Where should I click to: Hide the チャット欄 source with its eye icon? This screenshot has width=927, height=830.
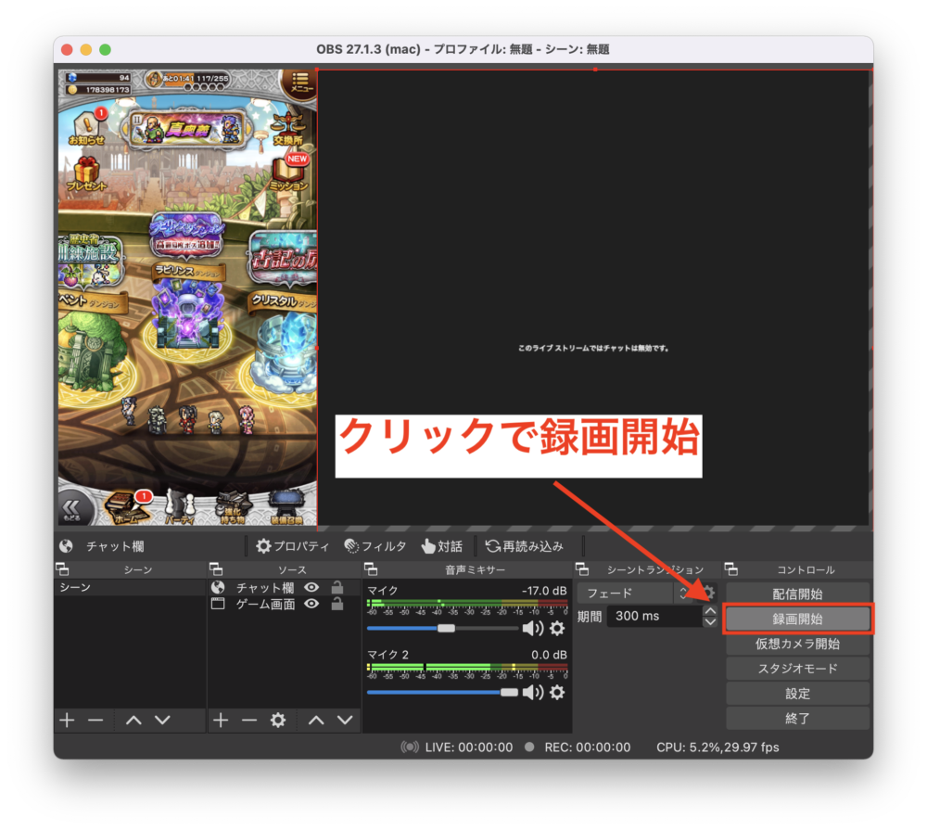[x=311, y=587]
